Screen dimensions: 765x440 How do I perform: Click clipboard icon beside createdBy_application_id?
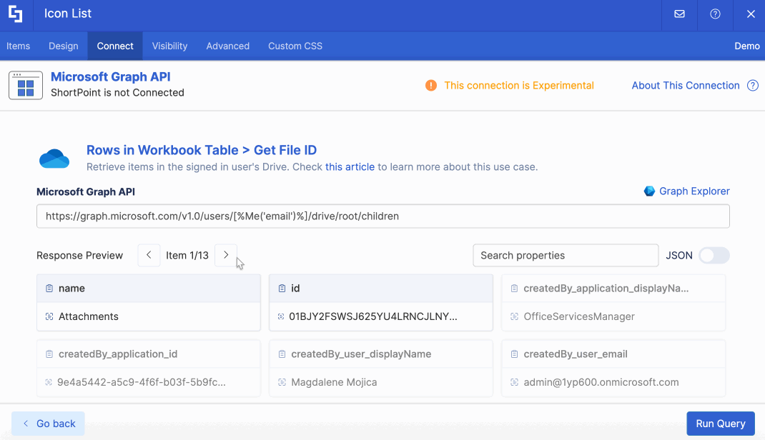49,354
